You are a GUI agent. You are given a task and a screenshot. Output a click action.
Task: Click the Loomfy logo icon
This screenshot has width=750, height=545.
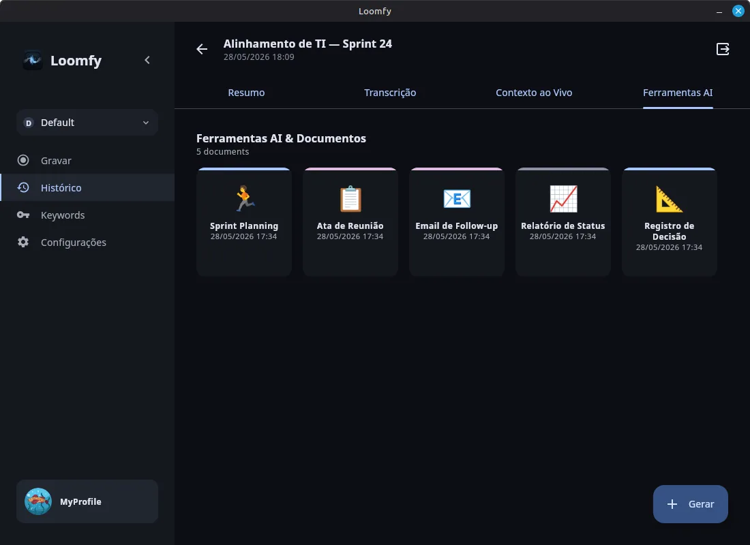click(33, 60)
